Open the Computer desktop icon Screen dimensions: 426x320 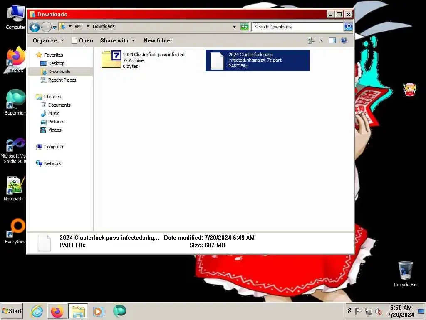[15, 17]
